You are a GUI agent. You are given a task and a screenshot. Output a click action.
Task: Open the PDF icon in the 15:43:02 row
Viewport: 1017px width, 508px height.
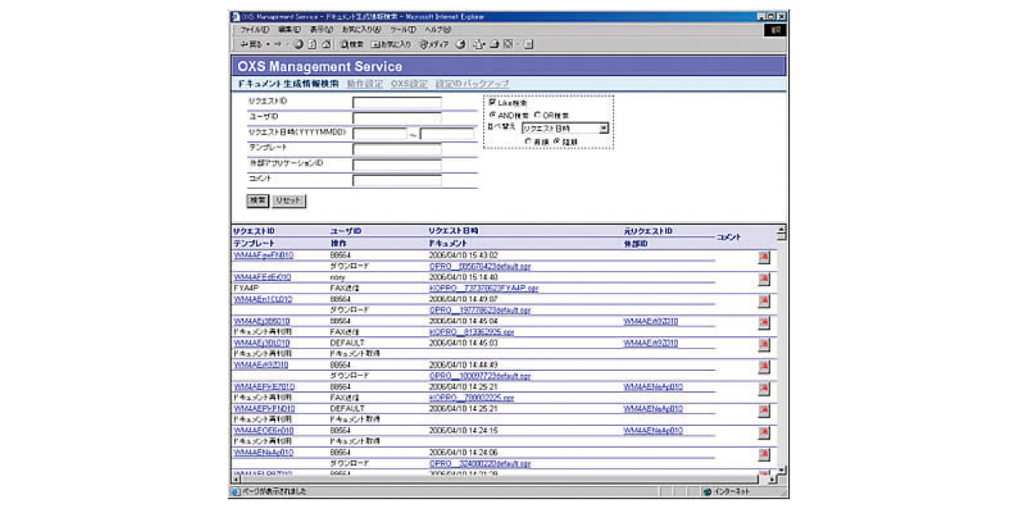(x=764, y=258)
